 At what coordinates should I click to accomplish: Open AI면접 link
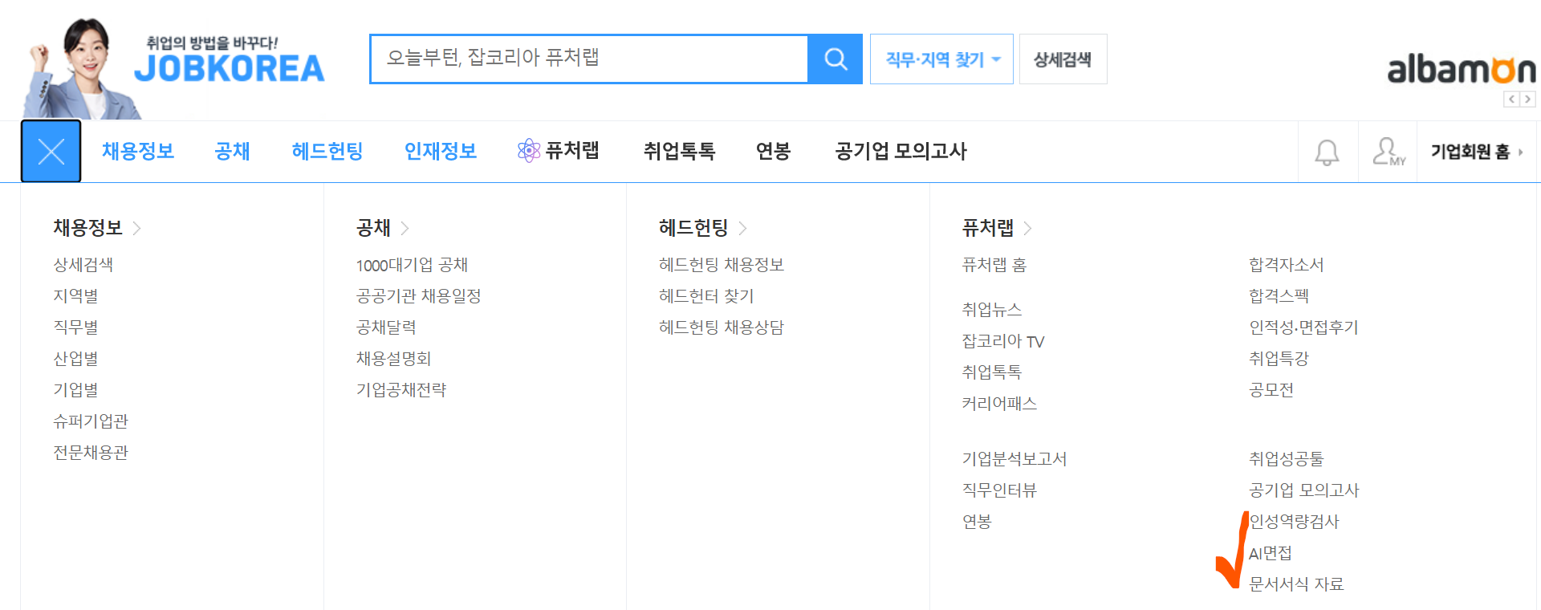(x=1270, y=553)
